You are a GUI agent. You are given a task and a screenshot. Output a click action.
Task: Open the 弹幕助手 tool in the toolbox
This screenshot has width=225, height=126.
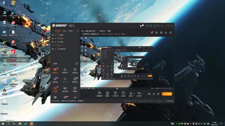pos(55,71)
